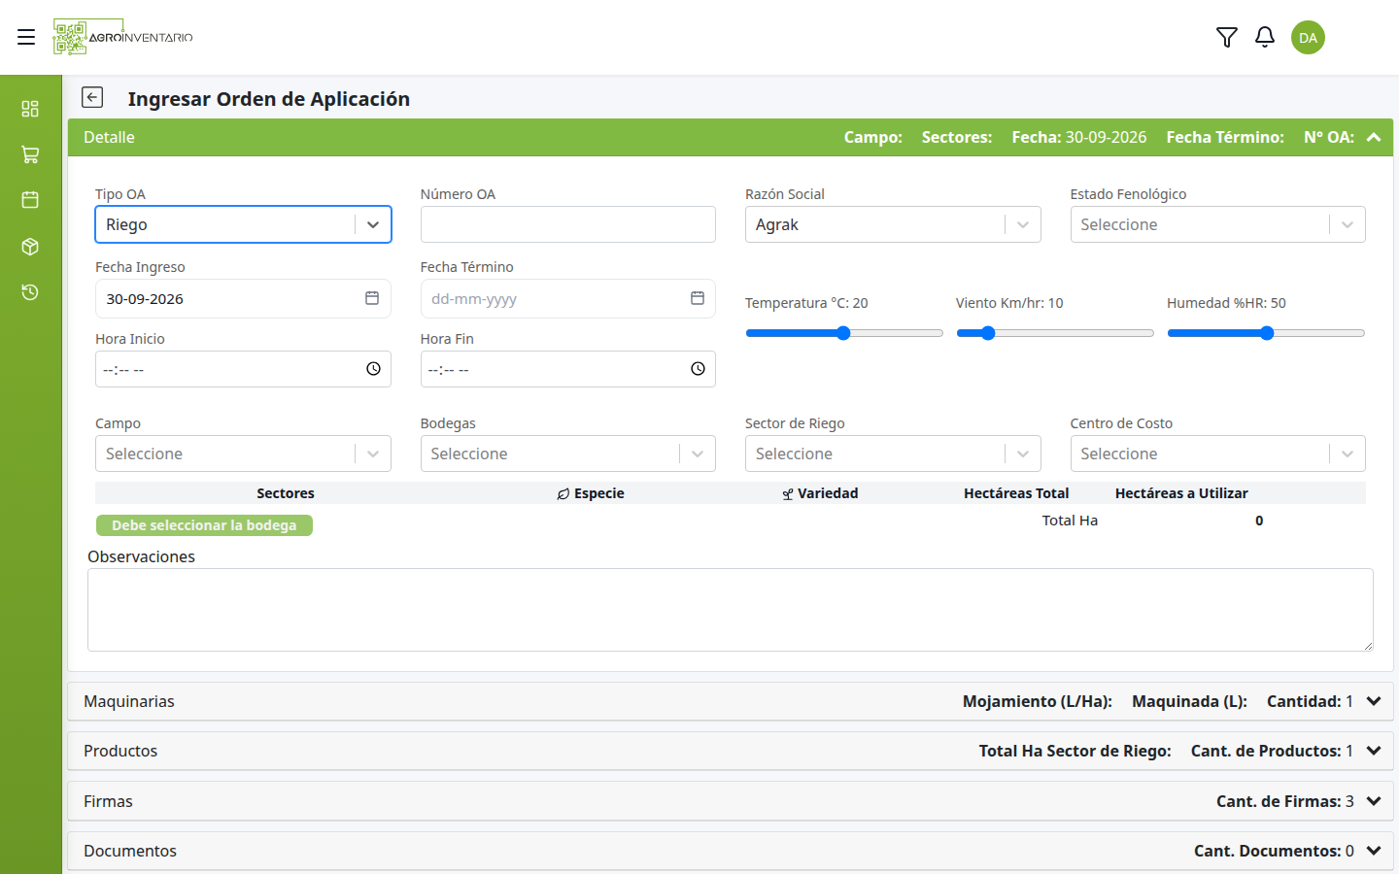The height and width of the screenshot is (874, 1399).
Task: Open the Bodegas select dropdown
Action: click(x=567, y=454)
